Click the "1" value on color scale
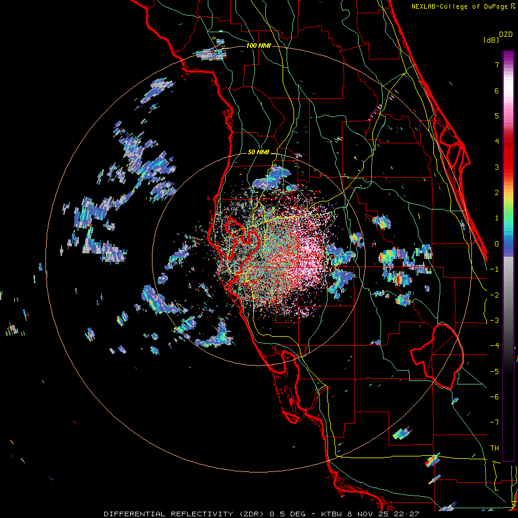The height and width of the screenshot is (518, 518). [497, 218]
